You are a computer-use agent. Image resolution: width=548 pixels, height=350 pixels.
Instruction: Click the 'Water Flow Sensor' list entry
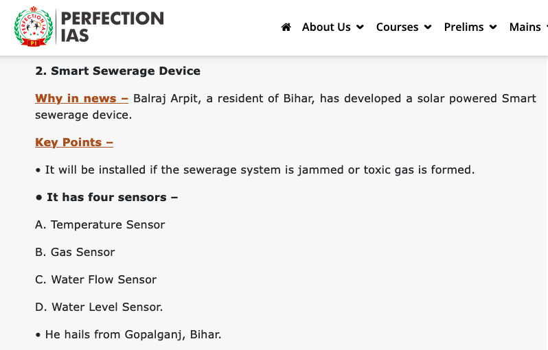(x=95, y=279)
